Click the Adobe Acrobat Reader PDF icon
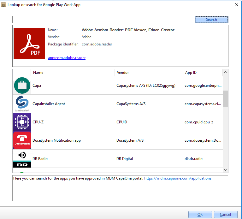The height and width of the screenshot is (219, 242). point(29,44)
